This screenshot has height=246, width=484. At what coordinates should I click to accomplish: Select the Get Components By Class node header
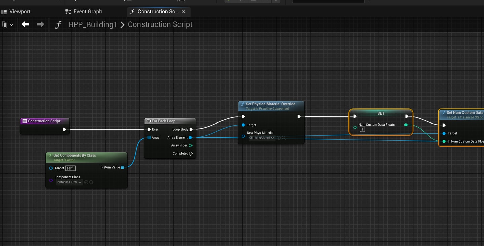86,157
